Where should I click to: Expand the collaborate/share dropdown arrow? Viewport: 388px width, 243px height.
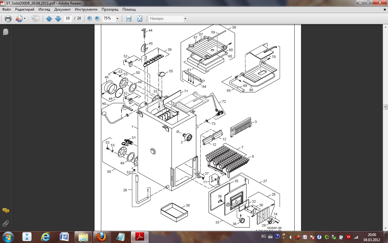tap(25, 19)
